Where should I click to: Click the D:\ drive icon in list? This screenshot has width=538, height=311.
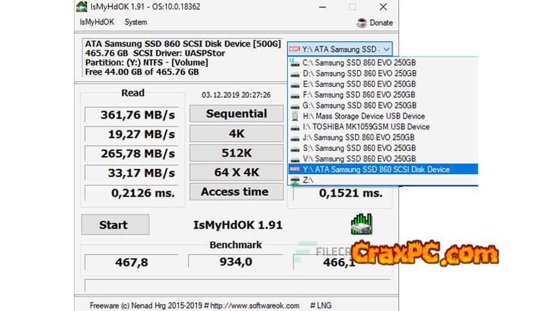tap(295, 75)
